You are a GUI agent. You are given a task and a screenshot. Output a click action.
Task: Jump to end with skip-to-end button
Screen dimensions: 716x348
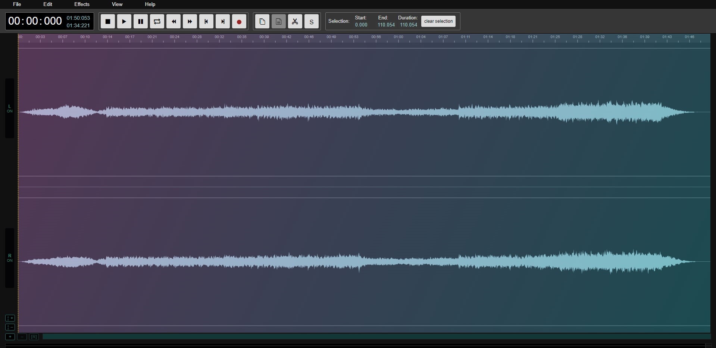[223, 21]
